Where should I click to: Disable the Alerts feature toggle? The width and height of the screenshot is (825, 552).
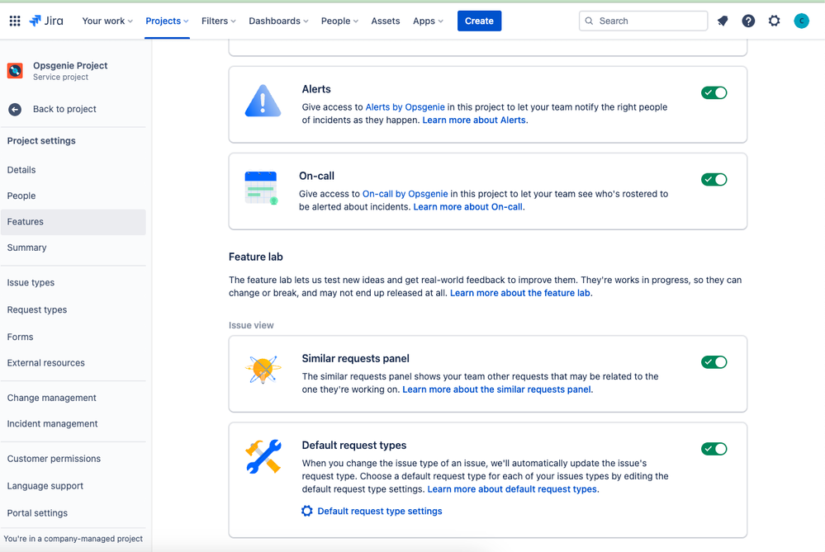point(714,93)
